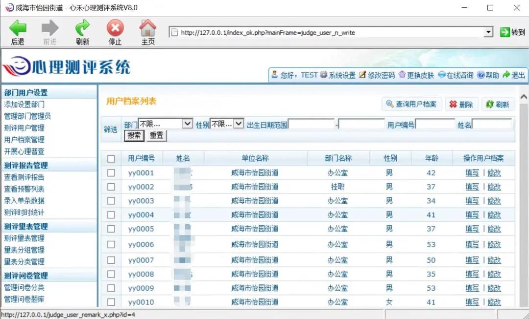Viewport: 529px width, 319px height.
Task: Open the Home (主页) house icon
Action: coord(148,28)
